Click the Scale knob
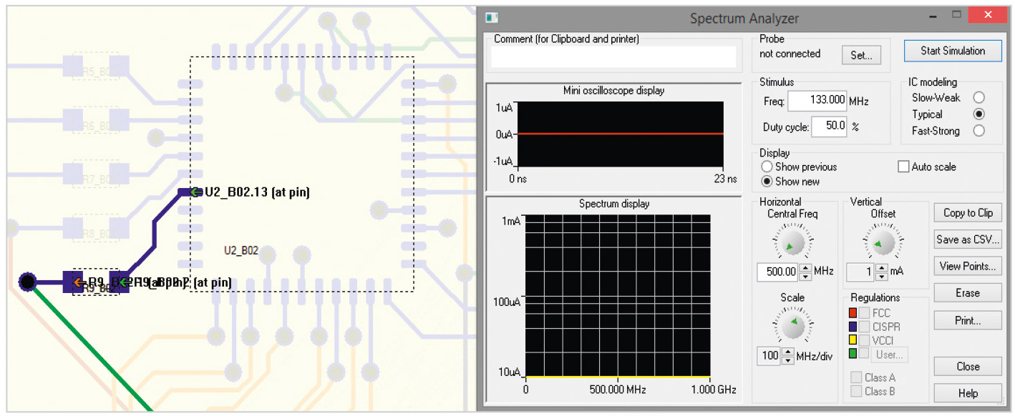 tap(792, 327)
